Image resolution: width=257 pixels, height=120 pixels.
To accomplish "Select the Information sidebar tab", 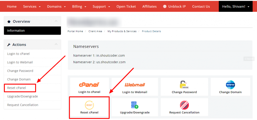I will (32, 30).
